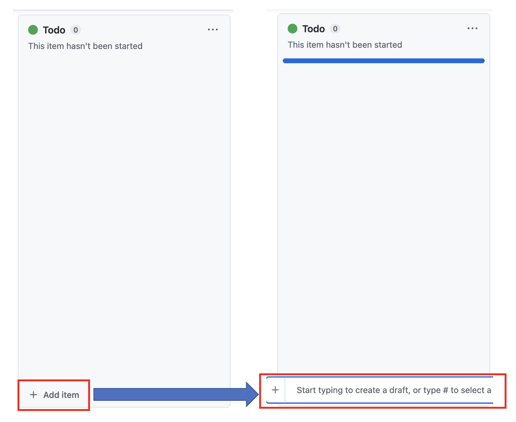Click the plus icon beside the draft input
This screenshot has width=516, height=422.
pyautogui.click(x=275, y=390)
